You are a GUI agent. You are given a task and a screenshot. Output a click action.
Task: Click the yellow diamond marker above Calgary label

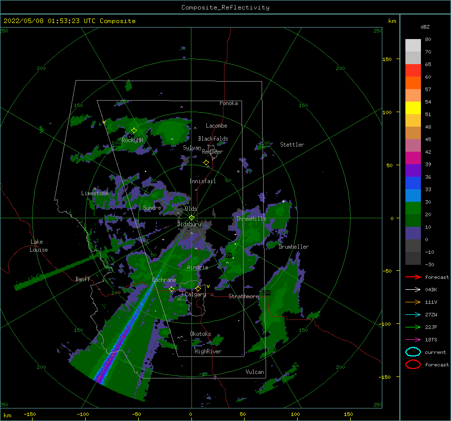pos(198,288)
